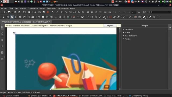
Task: Open the Formas menu
Action: coord(42,8)
